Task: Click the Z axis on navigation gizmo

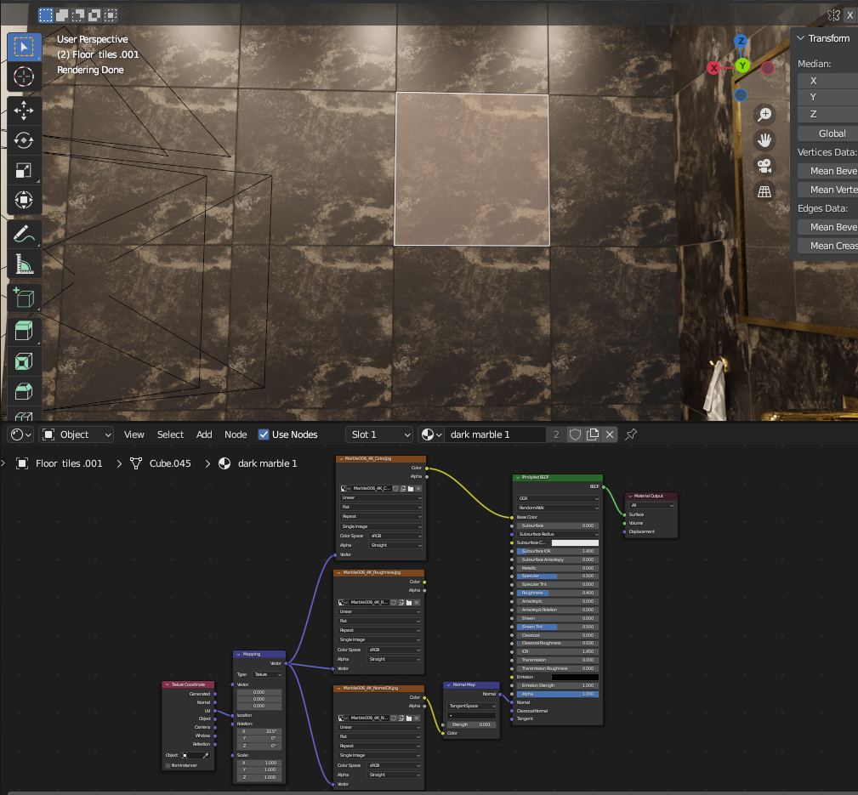Action: [x=741, y=41]
